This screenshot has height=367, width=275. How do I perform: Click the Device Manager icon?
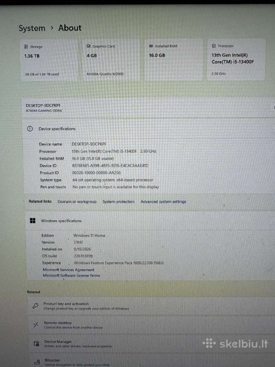(x=37, y=344)
